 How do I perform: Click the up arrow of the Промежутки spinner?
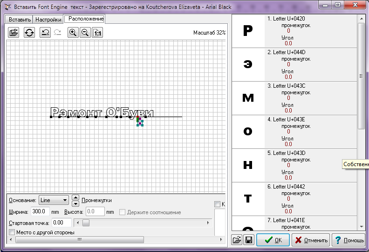click(76, 197)
